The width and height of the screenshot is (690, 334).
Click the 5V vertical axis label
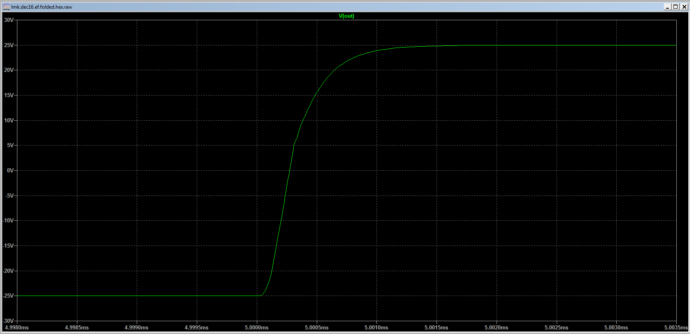(x=10, y=145)
